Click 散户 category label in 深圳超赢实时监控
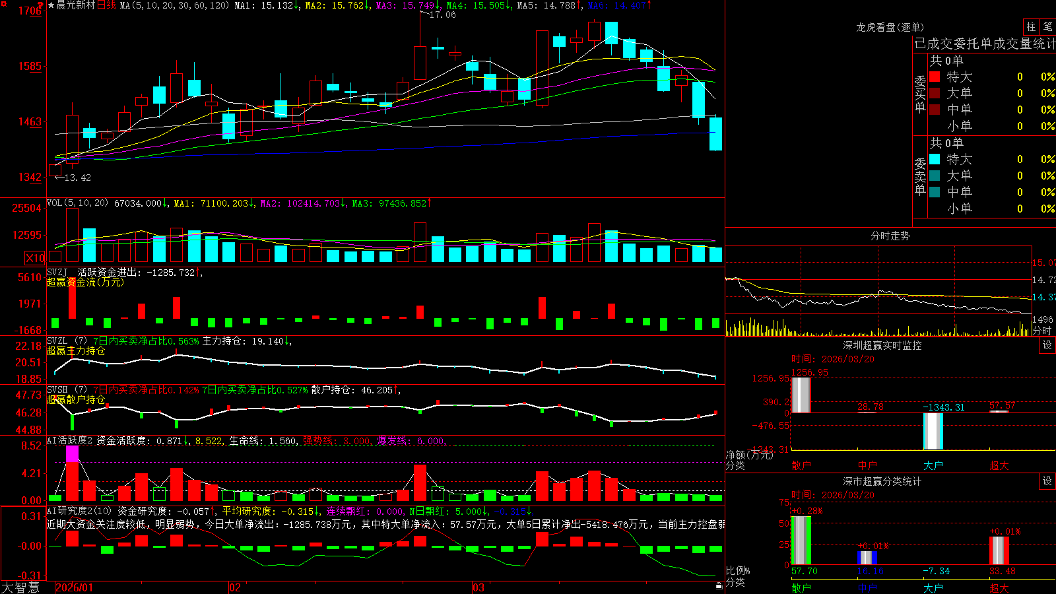 [801, 465]
